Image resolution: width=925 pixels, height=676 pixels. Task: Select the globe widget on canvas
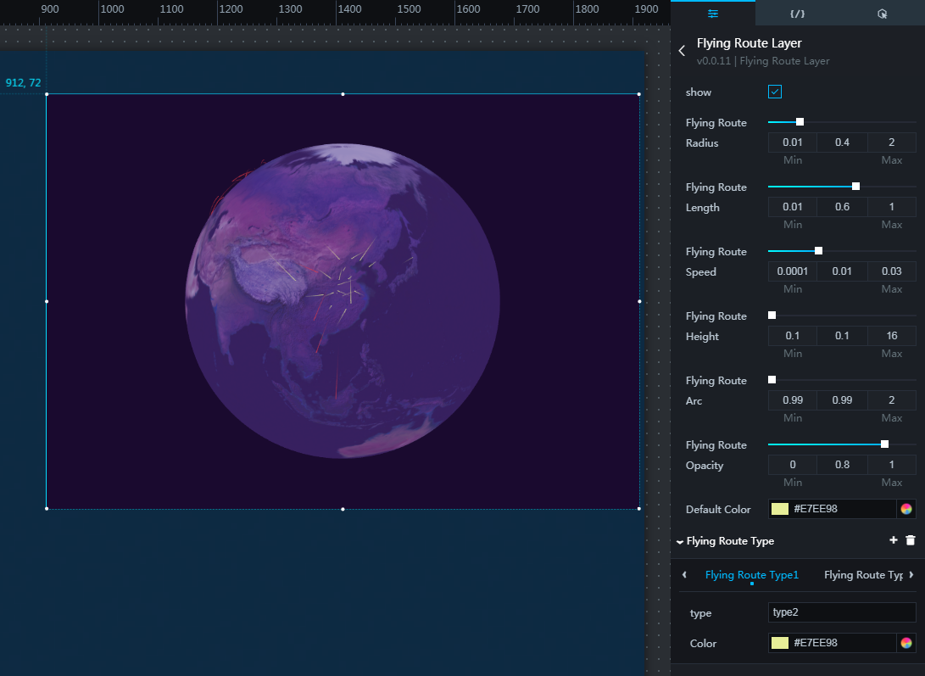[343, 301]
